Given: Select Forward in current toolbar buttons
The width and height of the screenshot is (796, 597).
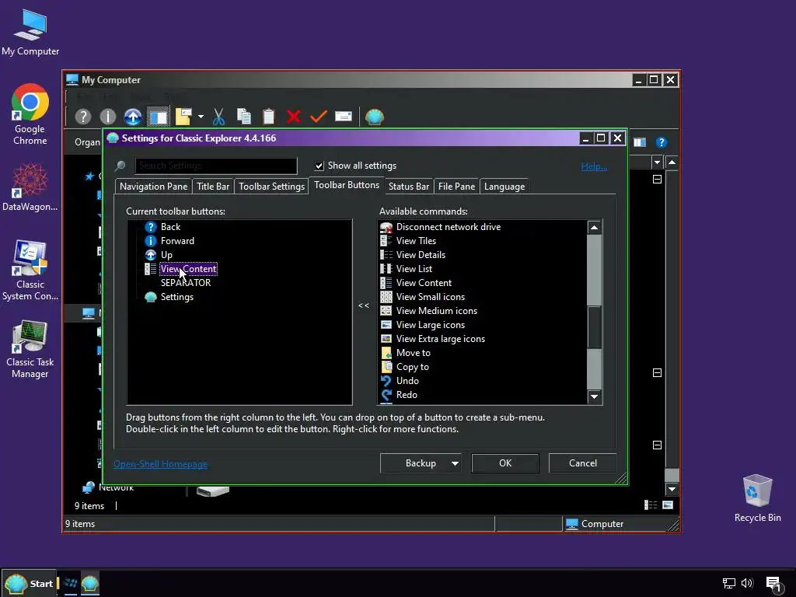Looking at the screenshot, I should click(x=177, y=241).
